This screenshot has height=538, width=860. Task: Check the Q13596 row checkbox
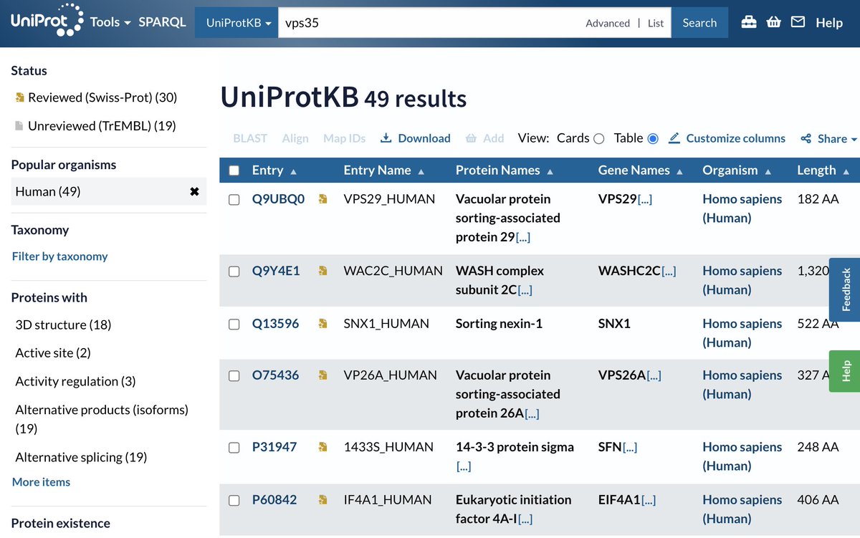click(x=234, y=325)
